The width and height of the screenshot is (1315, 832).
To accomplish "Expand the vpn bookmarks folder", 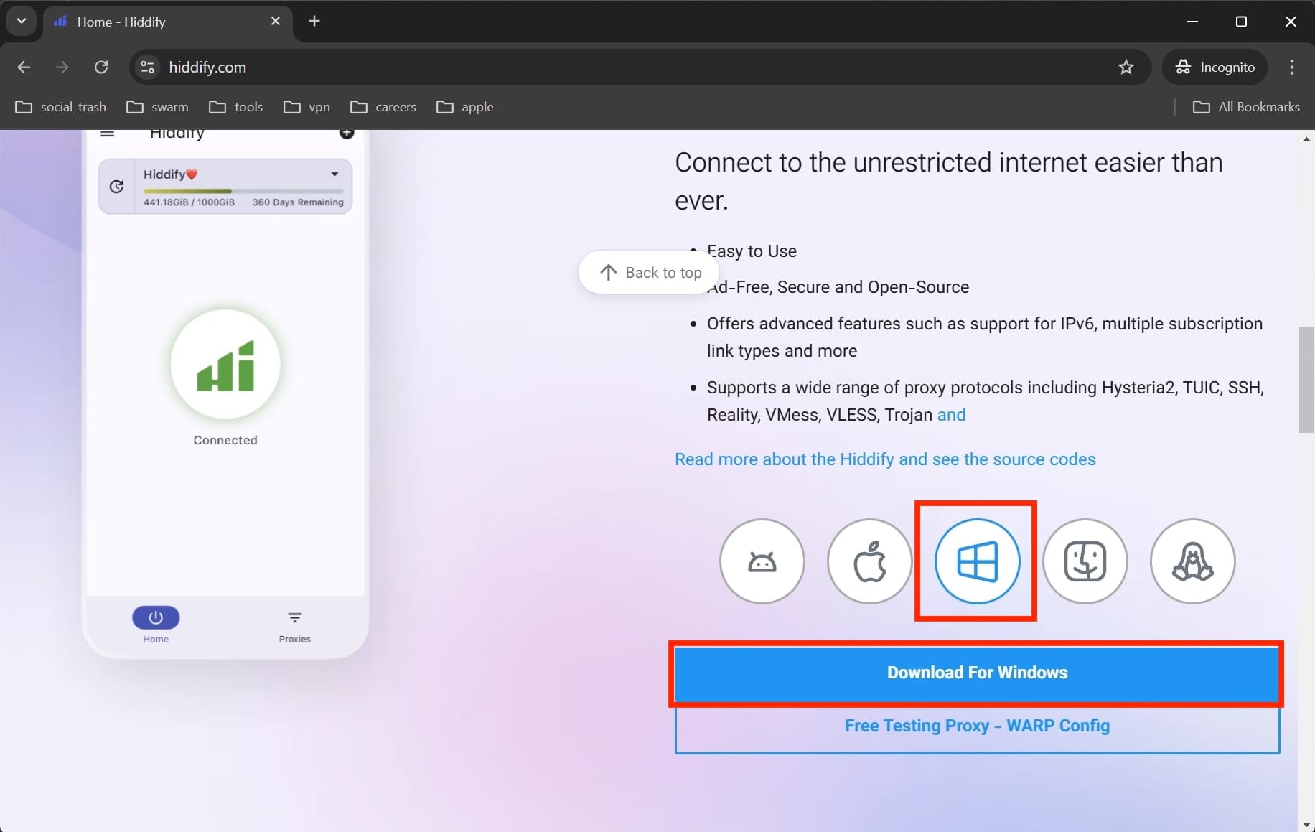I will point(306,107).
